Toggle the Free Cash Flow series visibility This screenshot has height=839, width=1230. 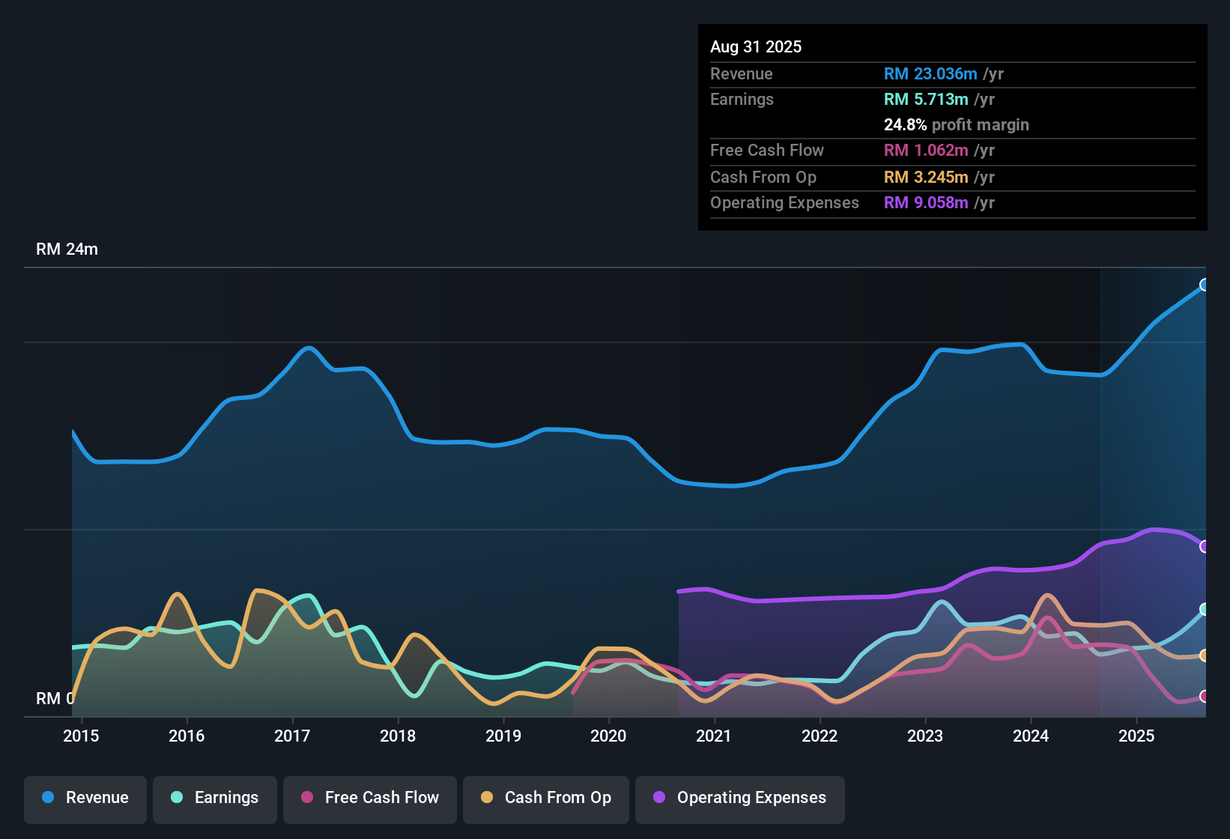click(x=369, y=798)
